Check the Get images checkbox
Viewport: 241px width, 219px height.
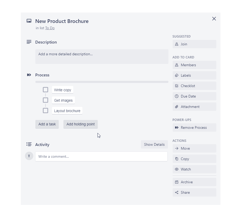point(45,100)
